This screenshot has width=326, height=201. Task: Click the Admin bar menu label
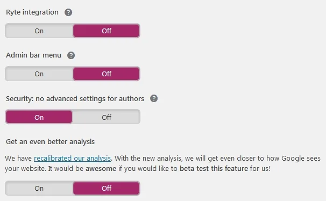33,55
